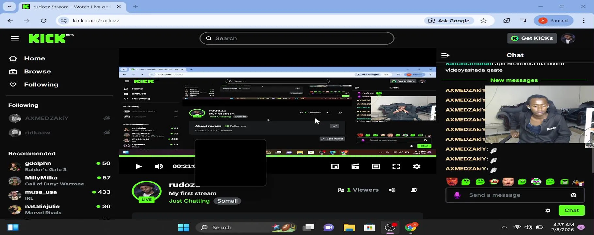
Task: Click the follow user icon
Action: (414, 190)
